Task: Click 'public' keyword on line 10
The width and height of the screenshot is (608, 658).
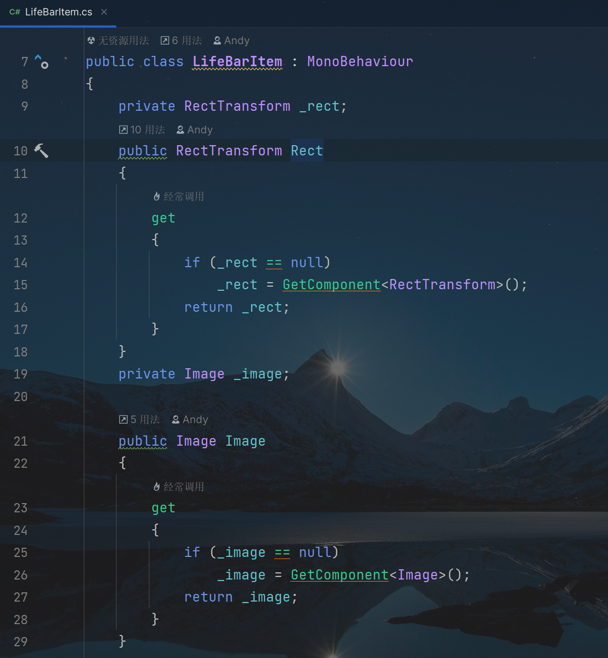Action: click(143, 151)
